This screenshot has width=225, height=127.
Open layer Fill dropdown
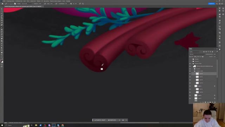[x=215, y=57]
